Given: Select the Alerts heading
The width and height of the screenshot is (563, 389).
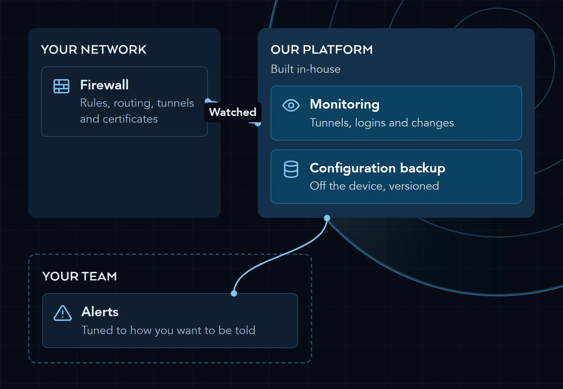Looking at the screenshot, I should (x=100, y=312).
